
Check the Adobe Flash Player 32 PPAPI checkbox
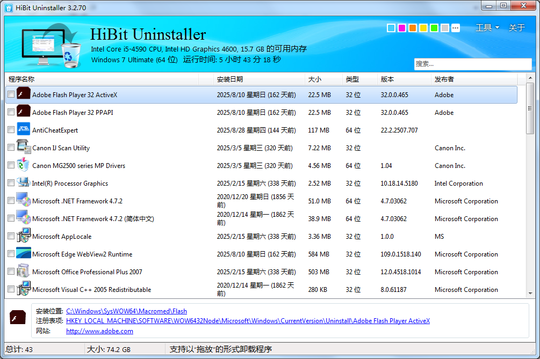pos(11,113)
